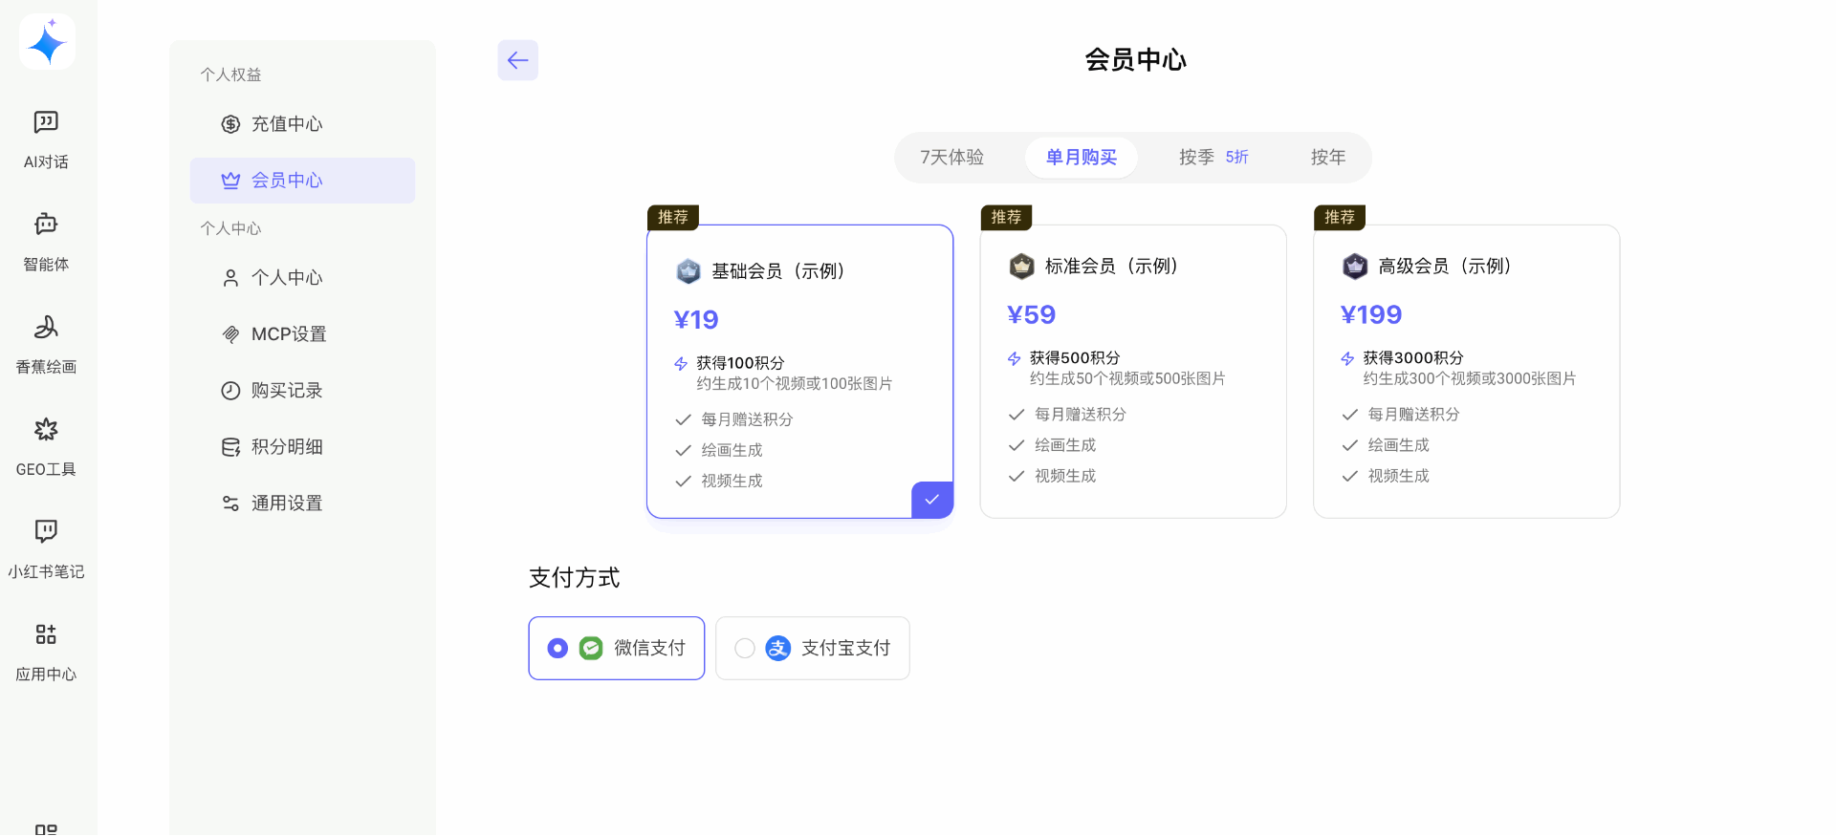Open GEO工具 icon
Viewport: 1836px width, 836px height.
click(x=46, y=429)
